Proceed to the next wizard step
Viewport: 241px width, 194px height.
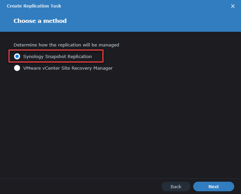click(213, 186)
